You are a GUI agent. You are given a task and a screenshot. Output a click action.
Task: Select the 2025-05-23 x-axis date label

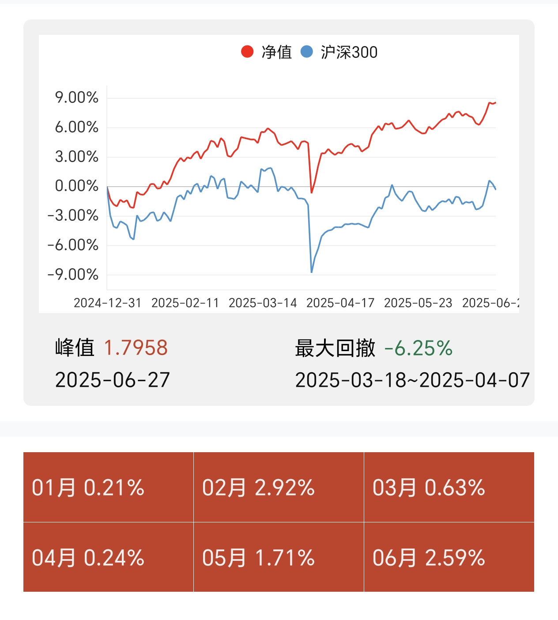(x=418, y=303)
